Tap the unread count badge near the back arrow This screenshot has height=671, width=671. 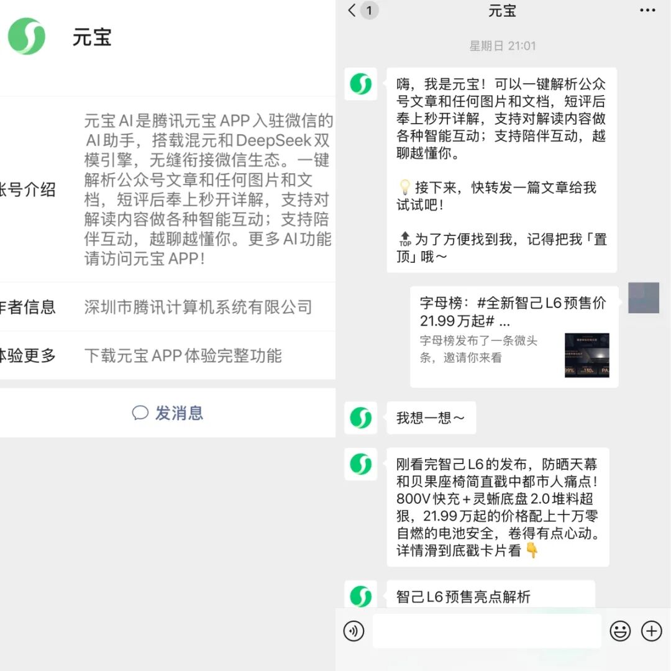[x=369, y=11]
